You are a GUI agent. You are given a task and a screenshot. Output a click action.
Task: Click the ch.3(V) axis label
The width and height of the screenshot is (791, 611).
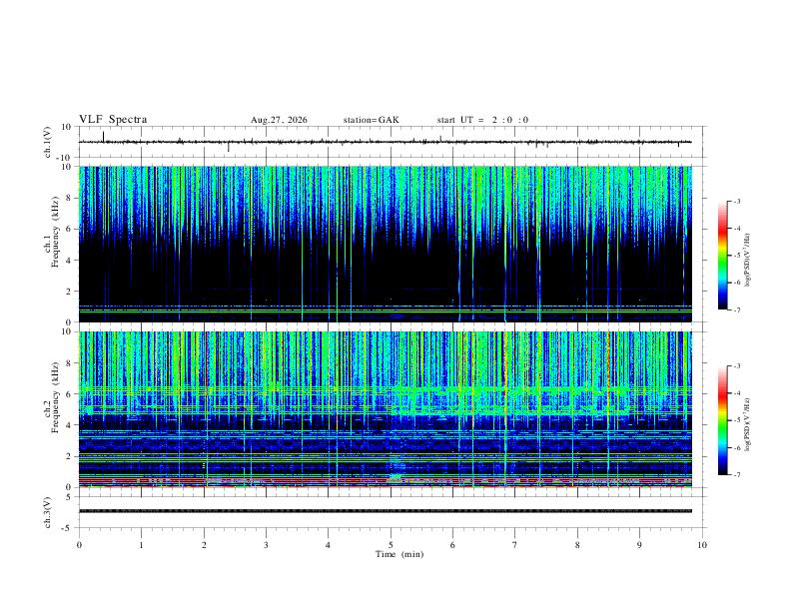click(48, 512)
